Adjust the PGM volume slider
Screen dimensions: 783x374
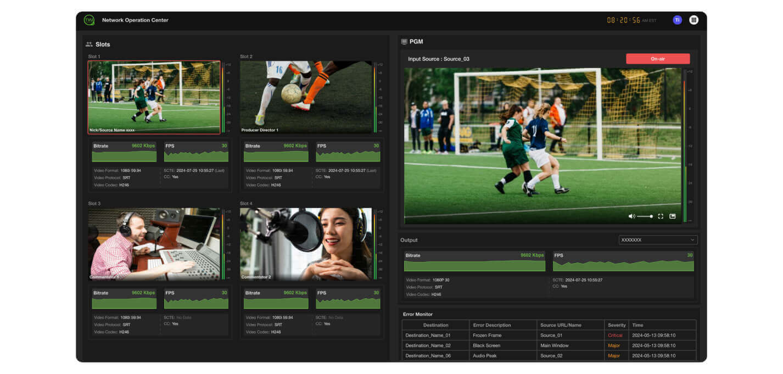click(x=645, y=216)
